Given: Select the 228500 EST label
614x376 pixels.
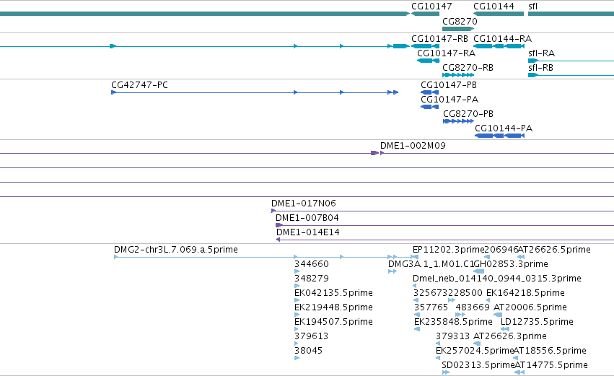Looking at the screenshot, I should click(465, 293).
